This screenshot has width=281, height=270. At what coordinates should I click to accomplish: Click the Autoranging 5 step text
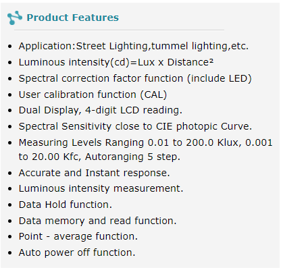(132, 157)
